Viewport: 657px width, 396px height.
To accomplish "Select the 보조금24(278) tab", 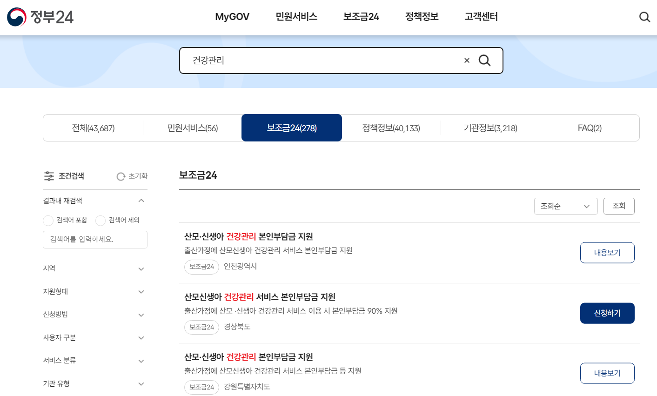I will pyautogui.click(x=292, y=128).
